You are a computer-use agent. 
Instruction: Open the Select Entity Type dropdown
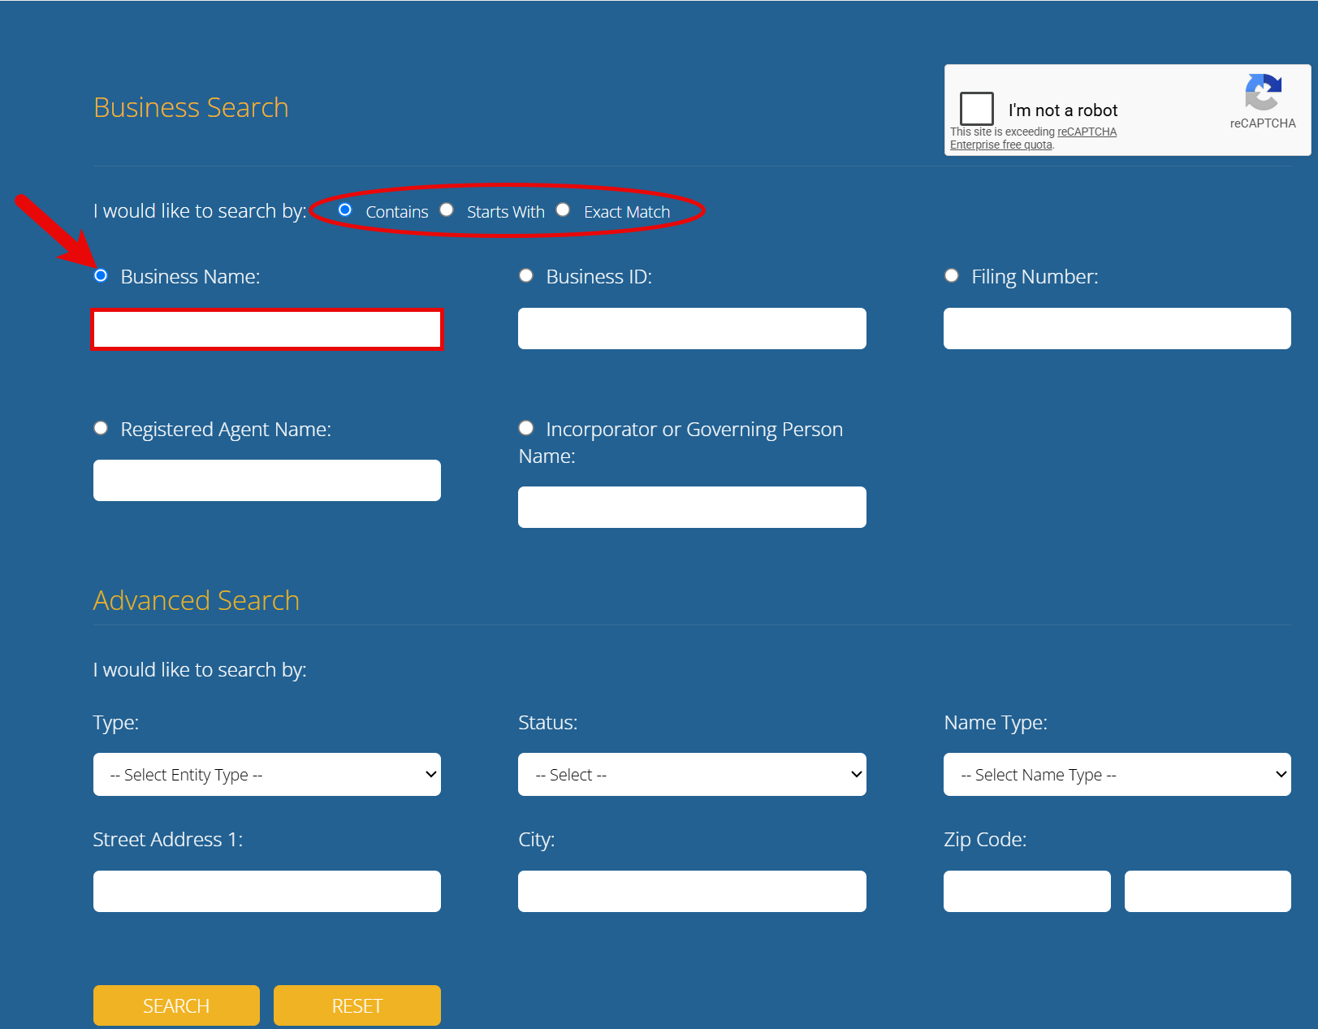[267, 774]
